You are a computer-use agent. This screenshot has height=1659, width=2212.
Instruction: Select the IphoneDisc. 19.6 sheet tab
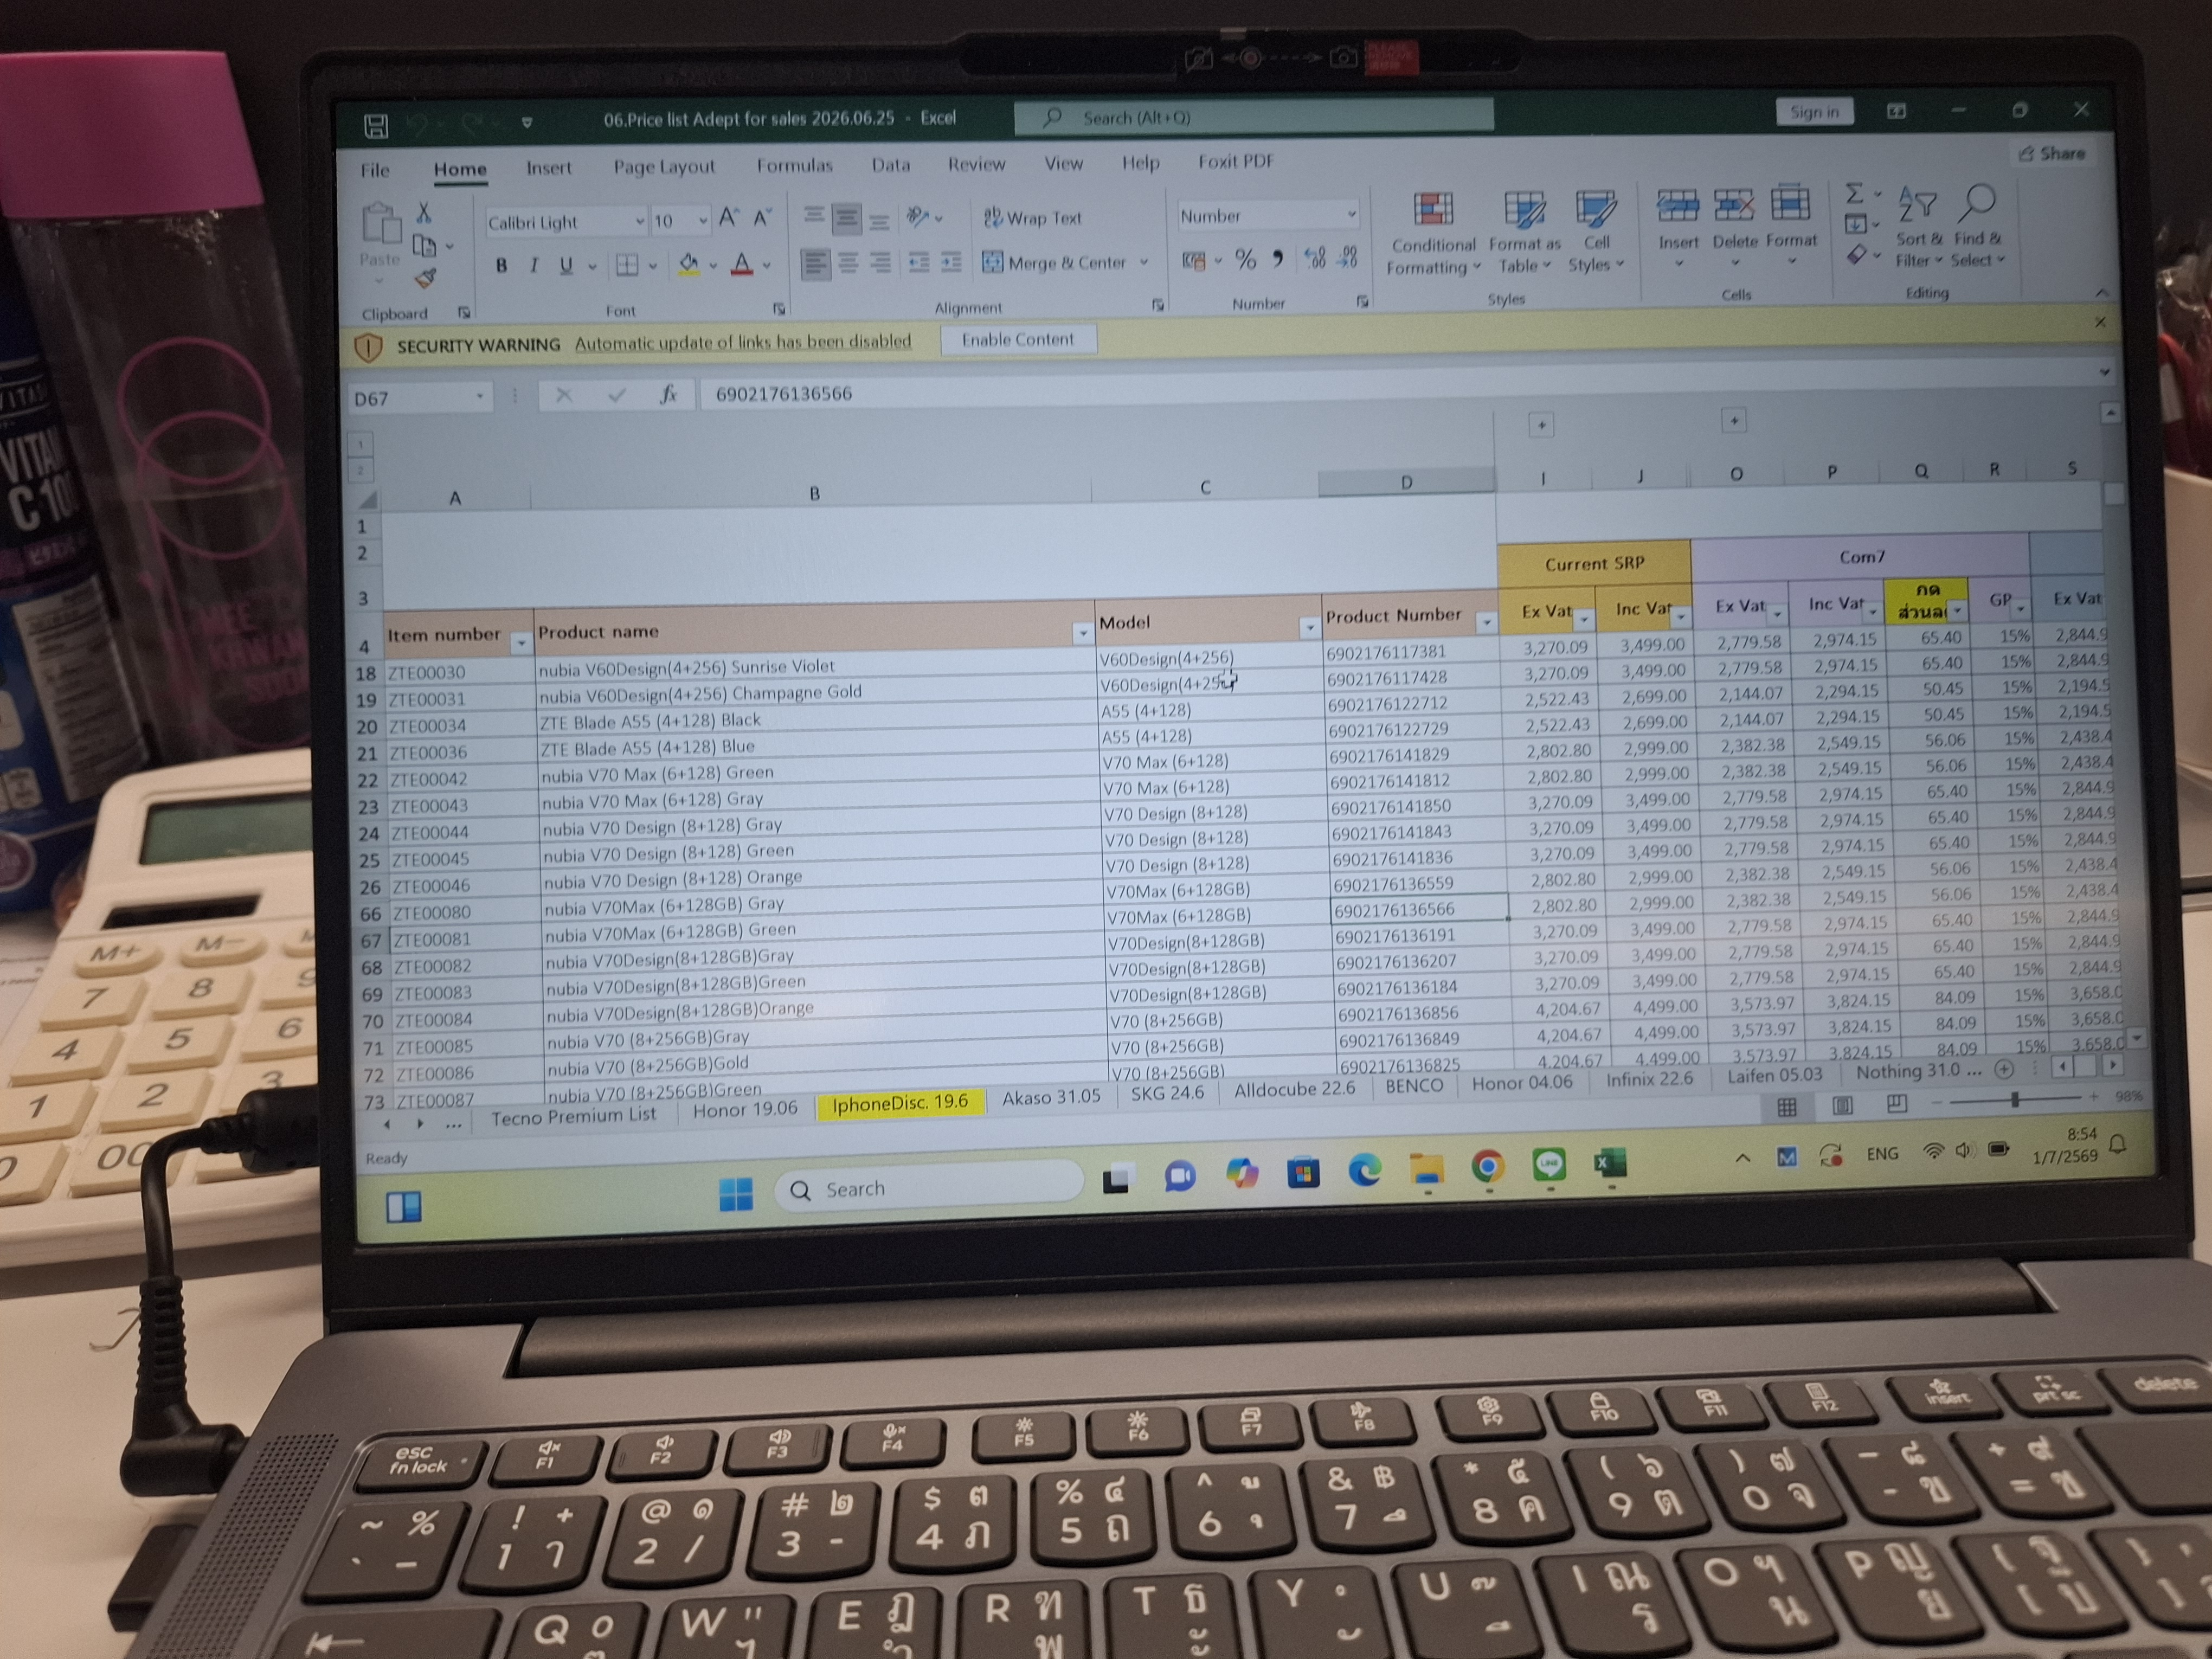pos(900,1102)
